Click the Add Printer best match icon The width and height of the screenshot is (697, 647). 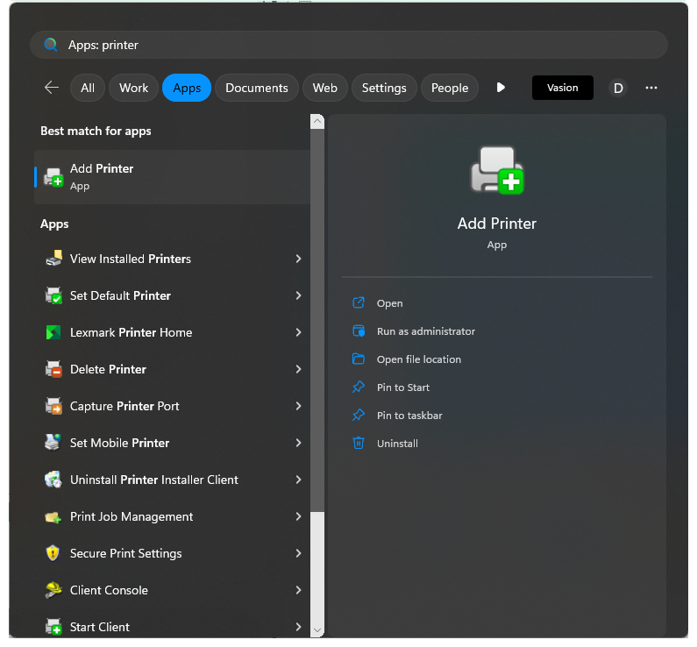(x=53, y=177)
